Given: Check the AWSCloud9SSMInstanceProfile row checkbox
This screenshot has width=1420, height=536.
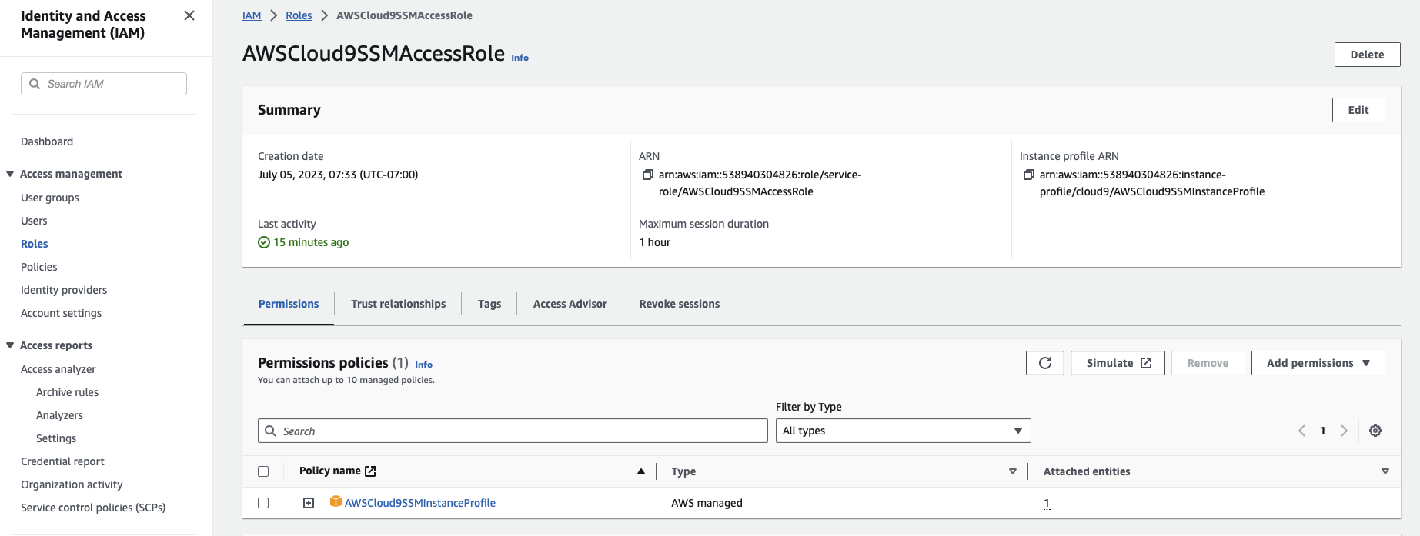Looking at the screenshot, I should [263, 503].
